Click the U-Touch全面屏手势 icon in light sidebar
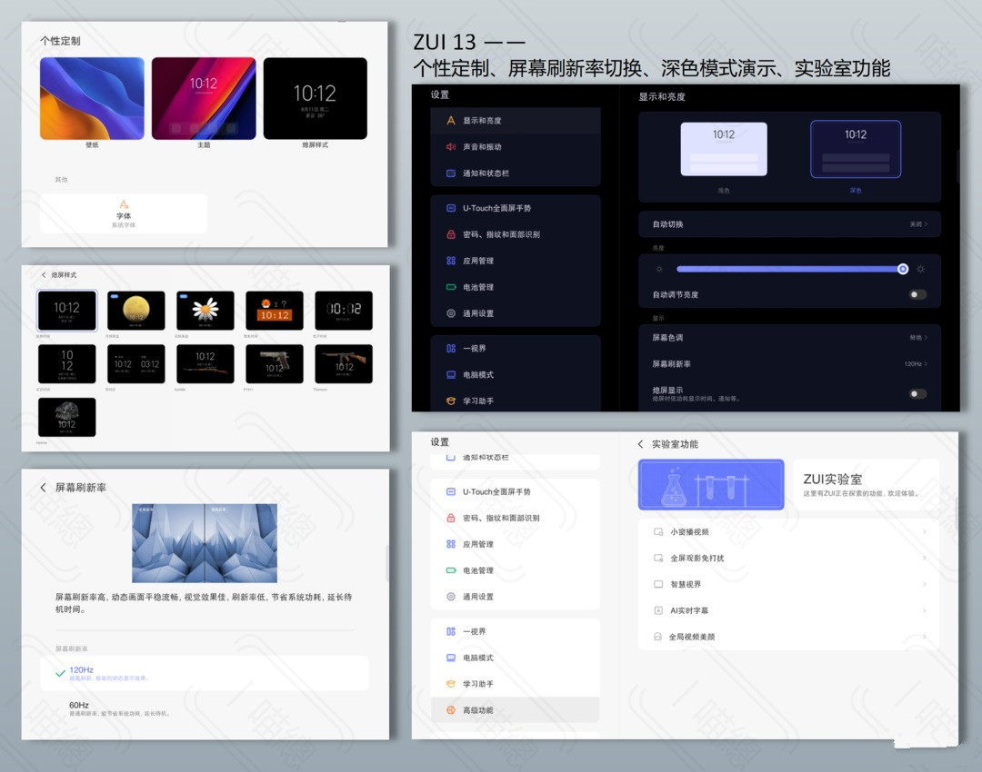 pyautogui.click(x=451, y=491)
